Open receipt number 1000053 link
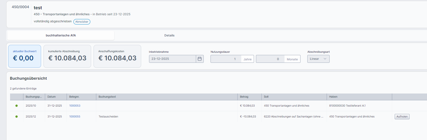The width and height of the screenshot is (427, 140). [x=75, y=106]
